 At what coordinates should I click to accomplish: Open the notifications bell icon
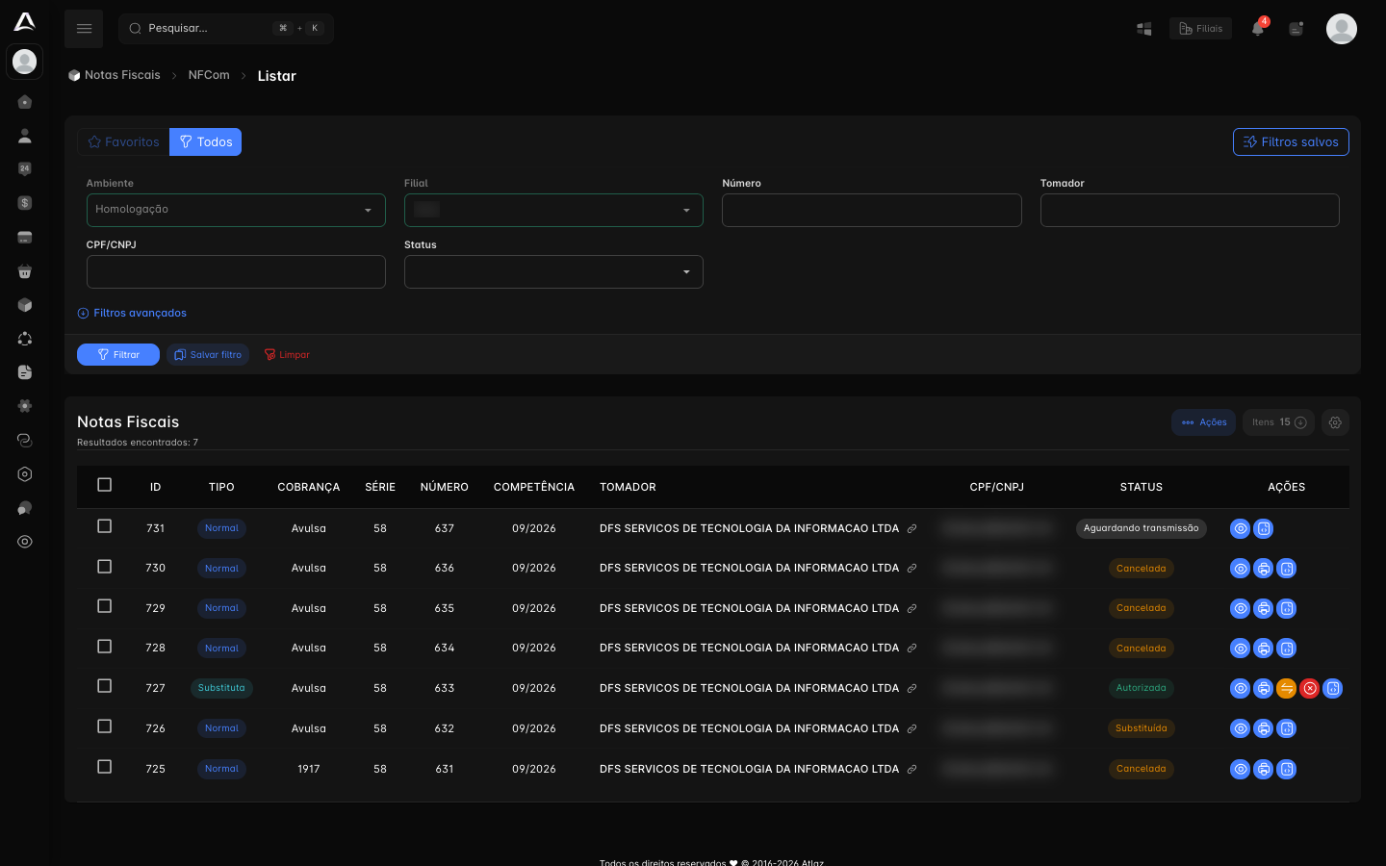[x=1258, y=28]
